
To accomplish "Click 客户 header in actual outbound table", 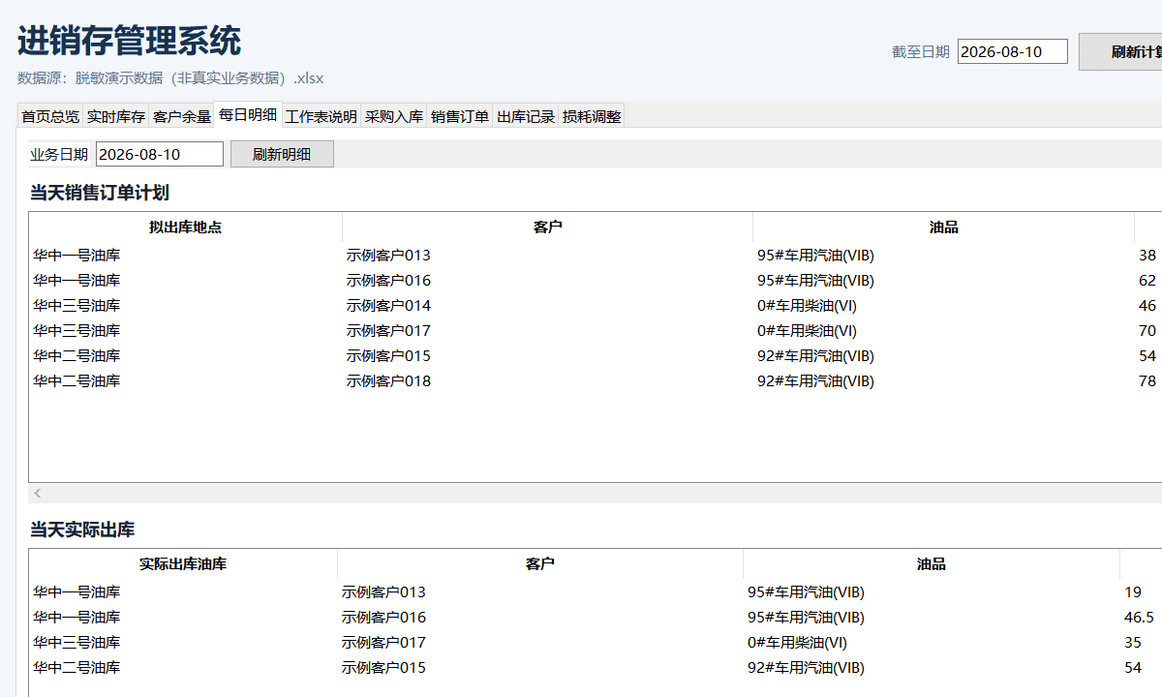I will click(x=540, y=564).
